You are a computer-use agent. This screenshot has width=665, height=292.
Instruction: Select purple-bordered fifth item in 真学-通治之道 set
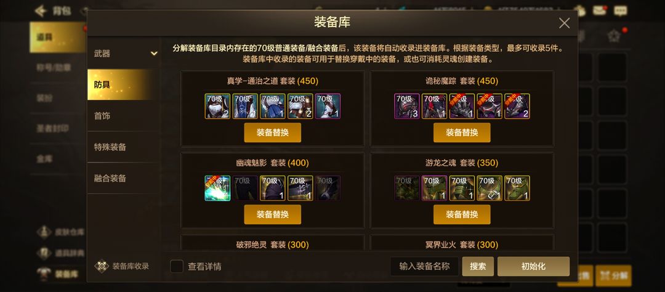click(328, 106)
